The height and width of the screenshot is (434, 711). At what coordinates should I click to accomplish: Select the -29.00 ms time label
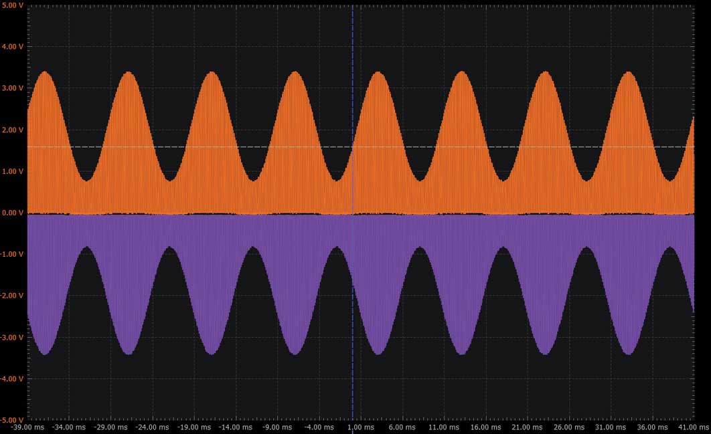click(x=110, y=427)
